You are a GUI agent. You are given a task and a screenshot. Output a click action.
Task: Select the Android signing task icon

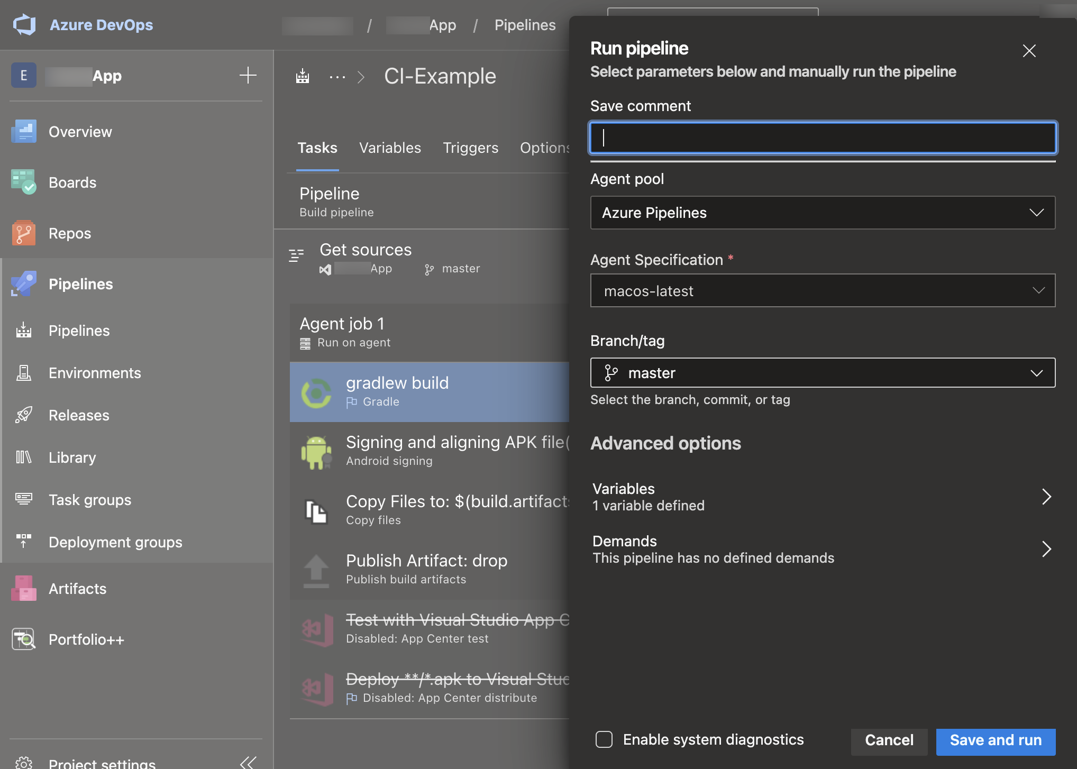[316, 452]
